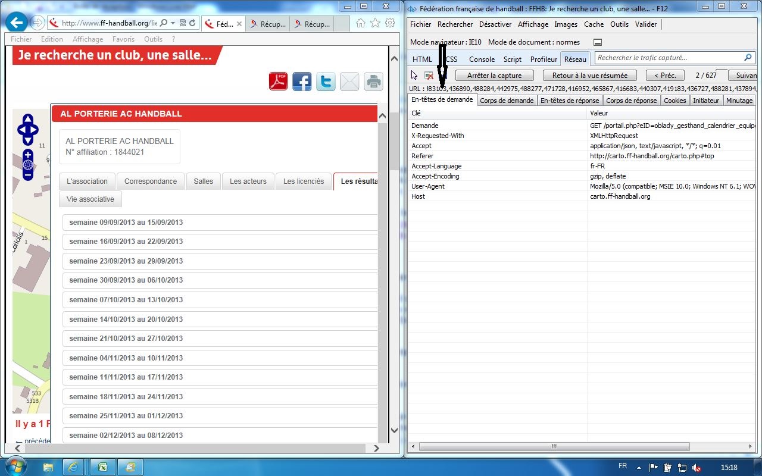Click the dock/unpin developer tools icon
The width and height of the screenshot is (762, 476).
[598, 42]
